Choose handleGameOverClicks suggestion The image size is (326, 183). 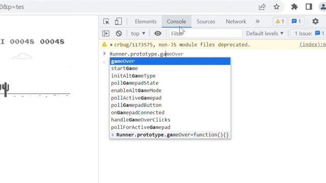point(170,120)
